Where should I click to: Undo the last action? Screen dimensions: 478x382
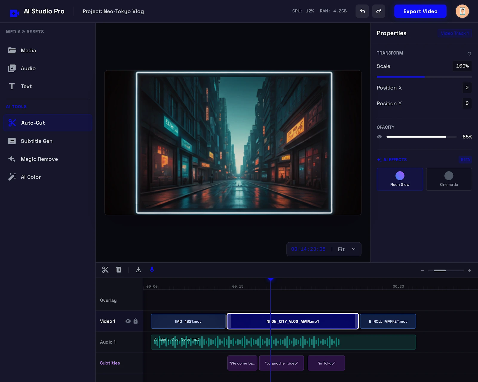click(362, 11)
